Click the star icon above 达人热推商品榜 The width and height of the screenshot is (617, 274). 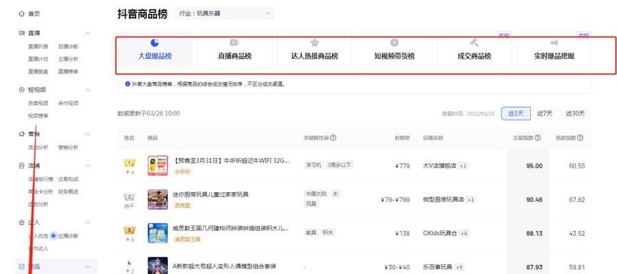pos(315,42)
